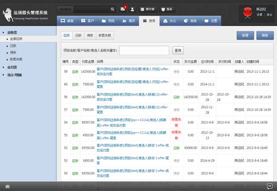This screenshot has width=277, height=191.
Task: Switch to the 客户 customers tab
Action: coord(88,21)
